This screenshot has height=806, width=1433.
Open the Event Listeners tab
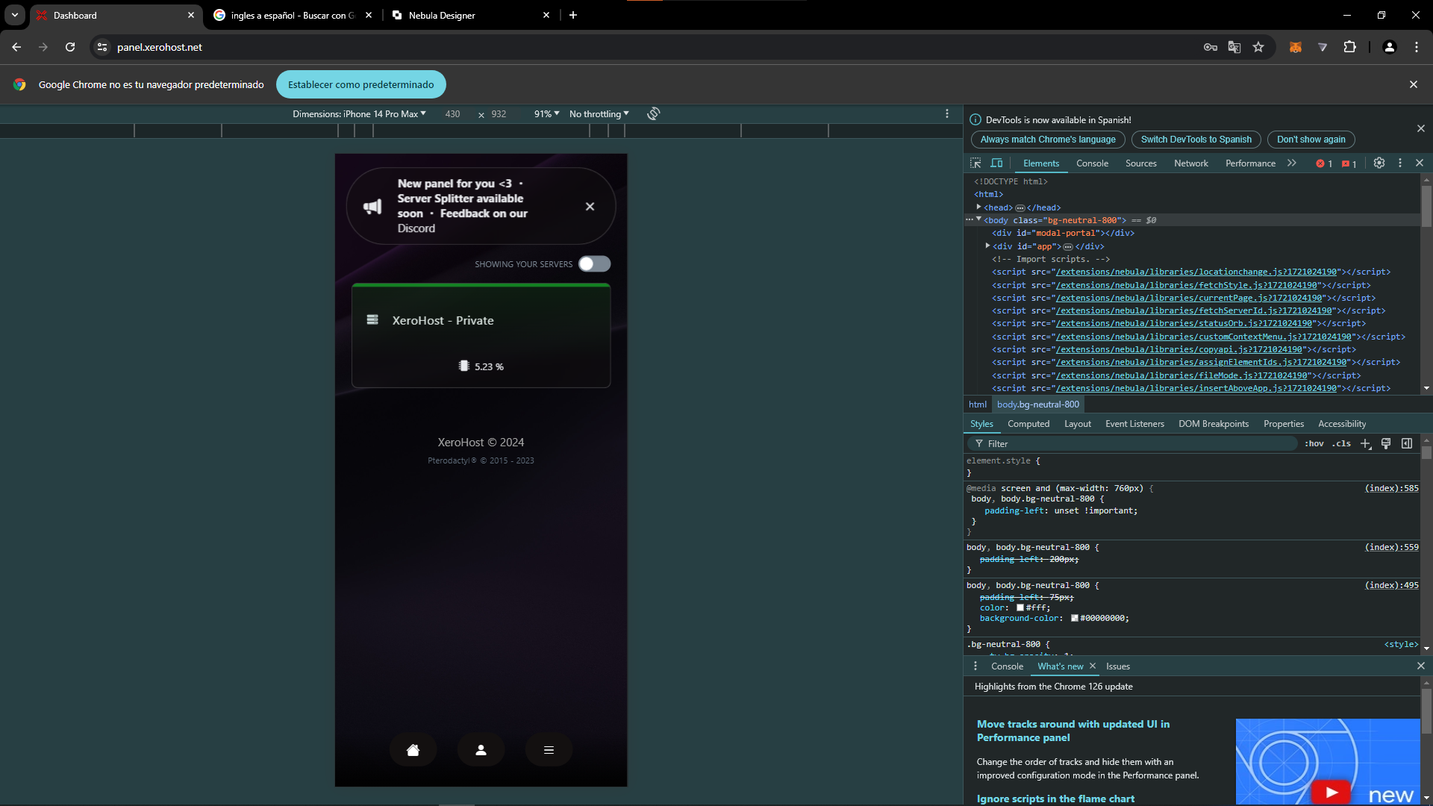tap(1134, 424)
